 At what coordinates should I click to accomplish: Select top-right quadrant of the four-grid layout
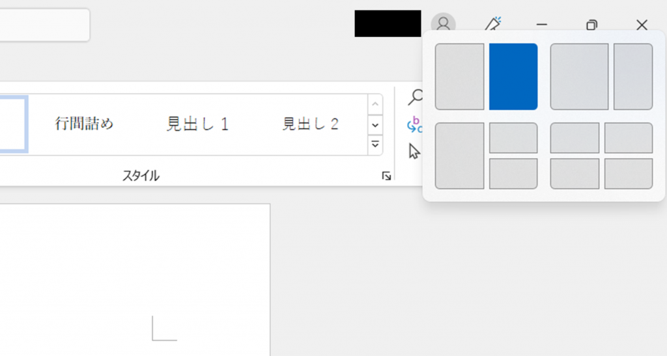point(629,137)
